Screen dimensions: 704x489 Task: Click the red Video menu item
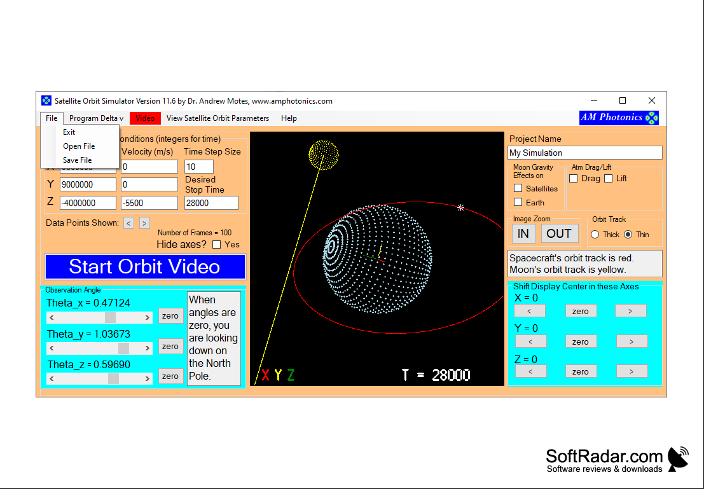[145, 118]
